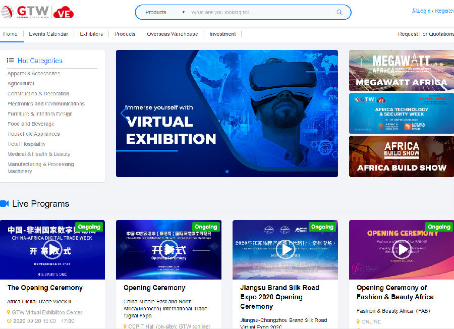Select Apparel & Accessories category
This screenshot has height=329, width=454.
pos(34,74)
